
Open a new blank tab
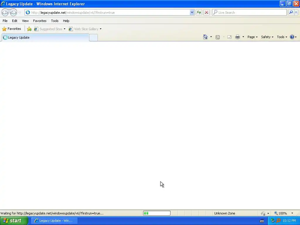(93, 37)
